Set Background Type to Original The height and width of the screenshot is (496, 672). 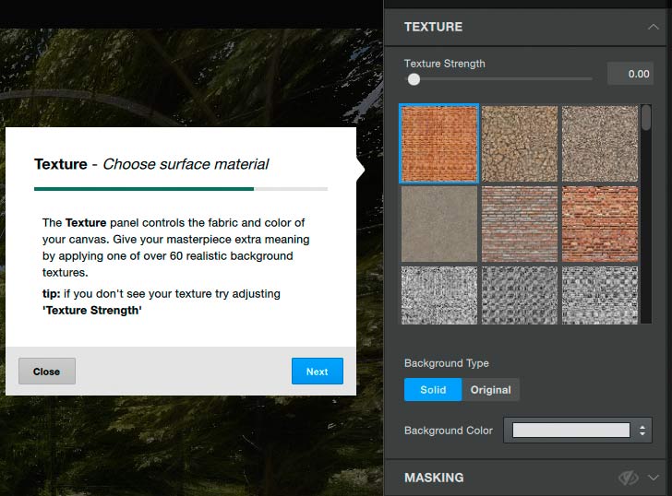[x=491, y=389]
